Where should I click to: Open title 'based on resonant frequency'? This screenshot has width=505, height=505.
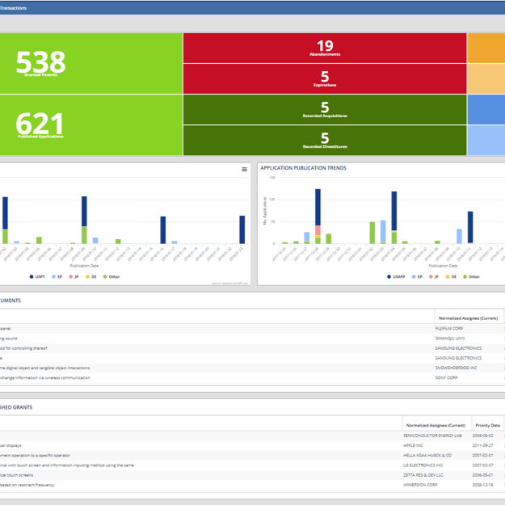point(27,485)
